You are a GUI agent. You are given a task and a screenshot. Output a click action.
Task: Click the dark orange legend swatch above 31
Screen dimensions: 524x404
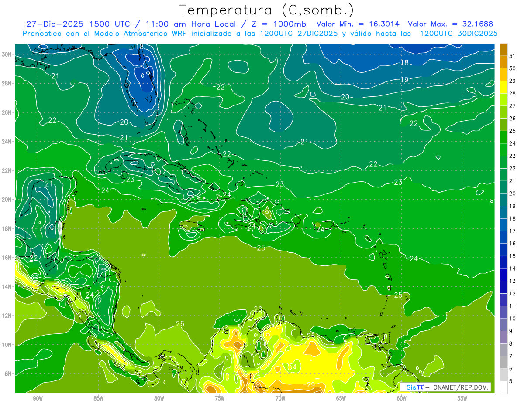503,50
